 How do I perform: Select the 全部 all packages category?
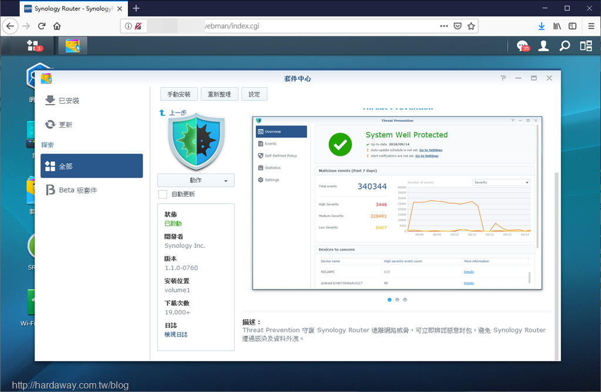92,166
